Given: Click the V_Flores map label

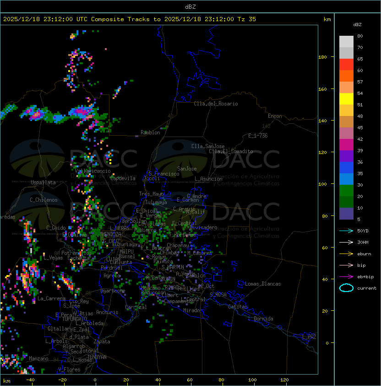Looking at the screenshot, I should point(69,369).
